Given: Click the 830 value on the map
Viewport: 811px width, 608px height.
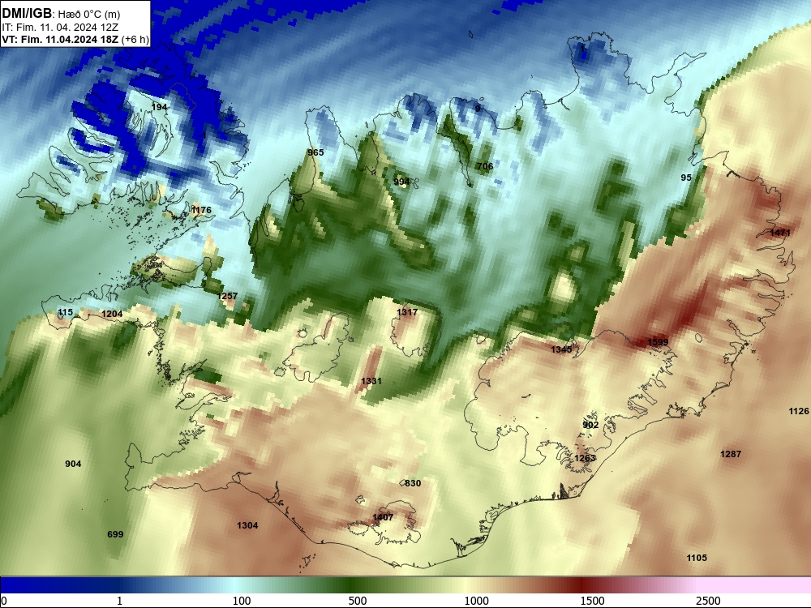Looking at the screenshot, I should coord(413,483).
